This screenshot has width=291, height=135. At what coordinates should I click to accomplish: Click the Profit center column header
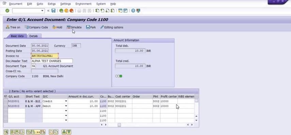169,96
